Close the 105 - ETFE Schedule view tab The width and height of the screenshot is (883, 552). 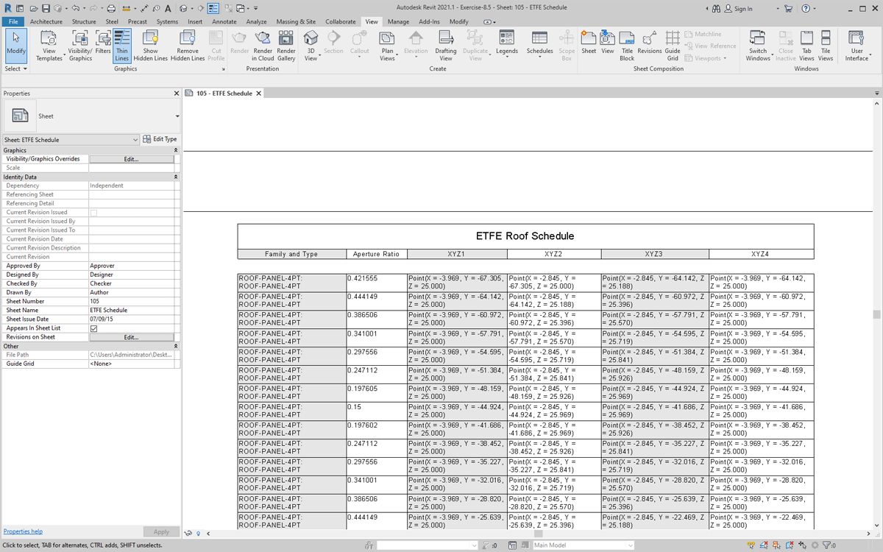[x=259, y=93]
